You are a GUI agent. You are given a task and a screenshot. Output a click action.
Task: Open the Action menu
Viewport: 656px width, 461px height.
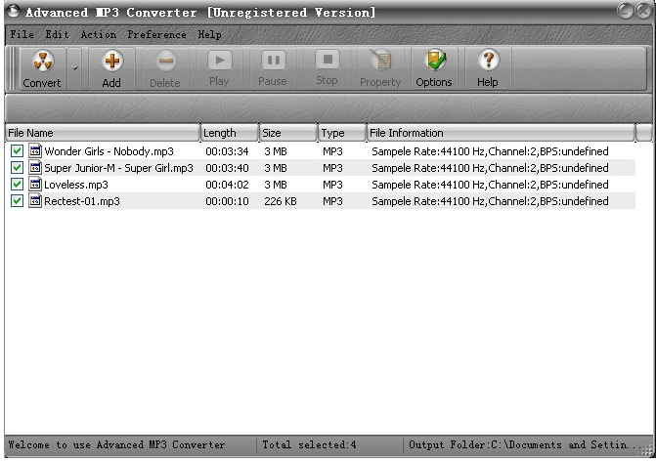coord(99,34)
